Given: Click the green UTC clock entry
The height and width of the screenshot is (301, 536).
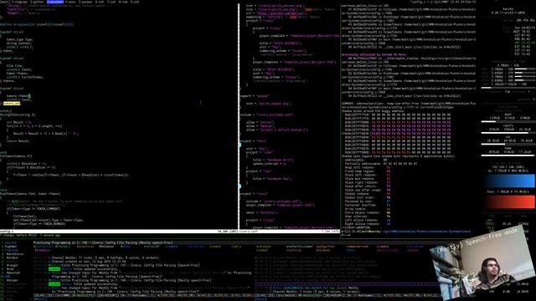Looking at the screenshot, I should pyautogui.click(x=524, y=43).
